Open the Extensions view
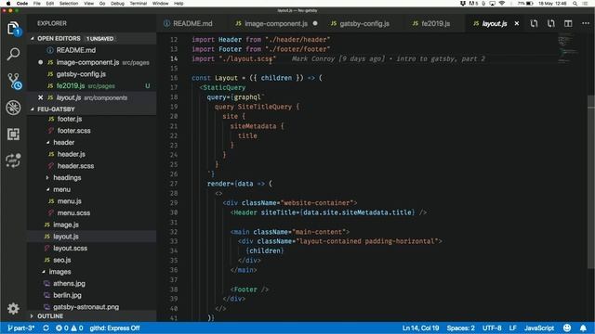Viewport: 595px width, 334px height. point(13,134)
